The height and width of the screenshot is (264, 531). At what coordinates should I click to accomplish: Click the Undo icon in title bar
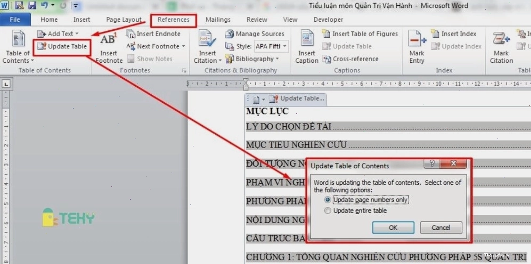click(44, 5)
